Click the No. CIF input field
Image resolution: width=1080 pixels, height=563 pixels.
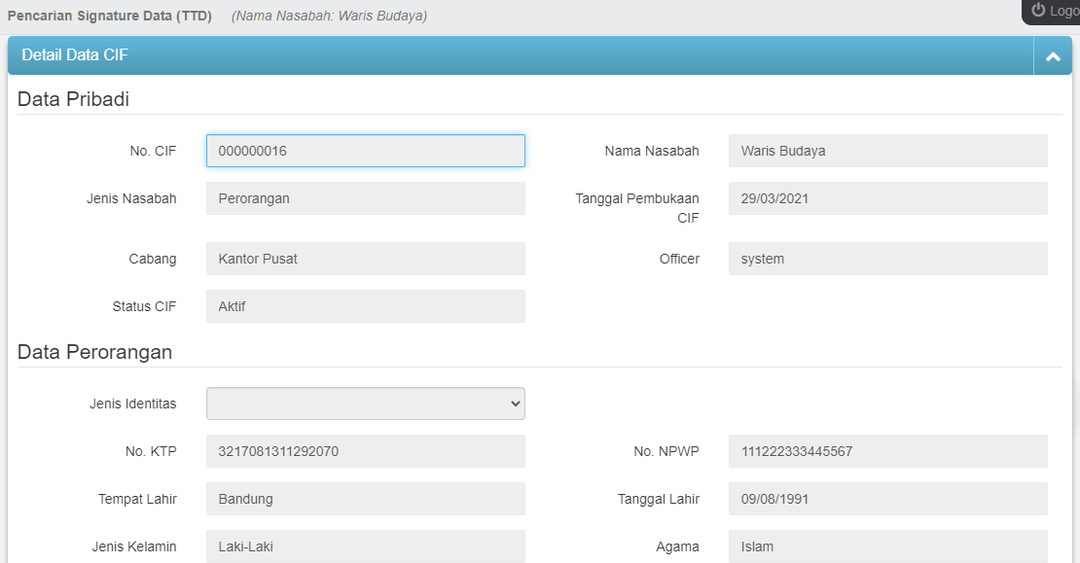pyautogui.click(x=365, y=151)
